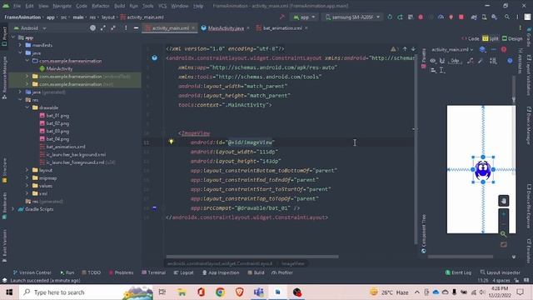The width and height of the screenshot is (533, 300).
Task: Zoom in with the plus button
Action: tap(503, 214)
